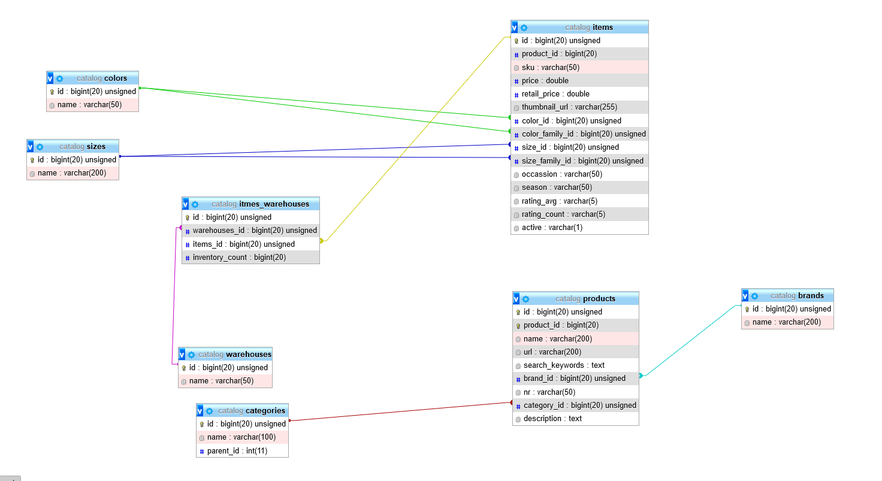Collapse columns of the products table
The image size is (882, 481).
click(x=516, y=299)
